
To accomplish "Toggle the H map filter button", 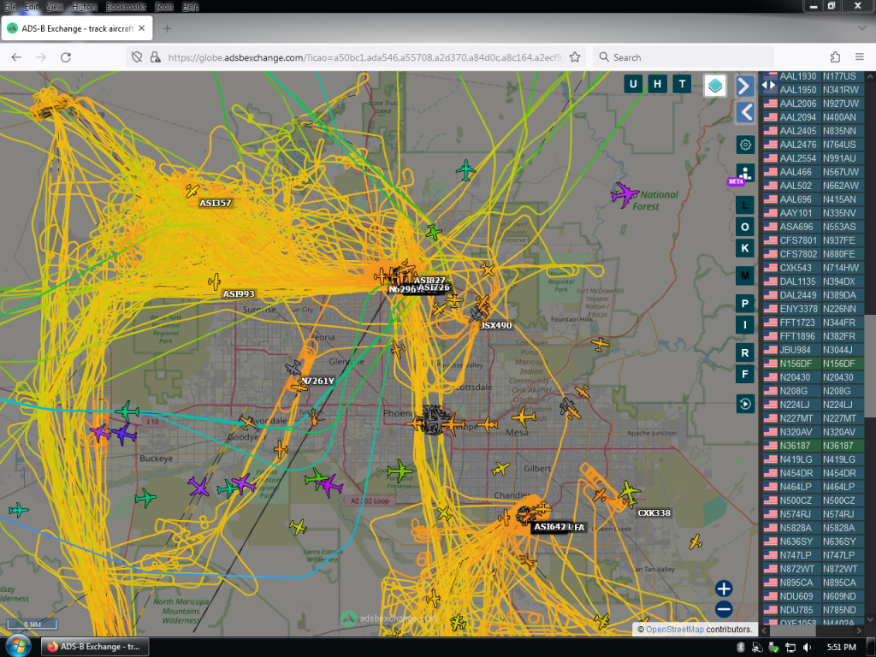I will click(x=658, y=85).
